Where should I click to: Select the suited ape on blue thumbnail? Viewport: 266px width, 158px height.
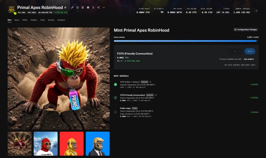[97, 144]
